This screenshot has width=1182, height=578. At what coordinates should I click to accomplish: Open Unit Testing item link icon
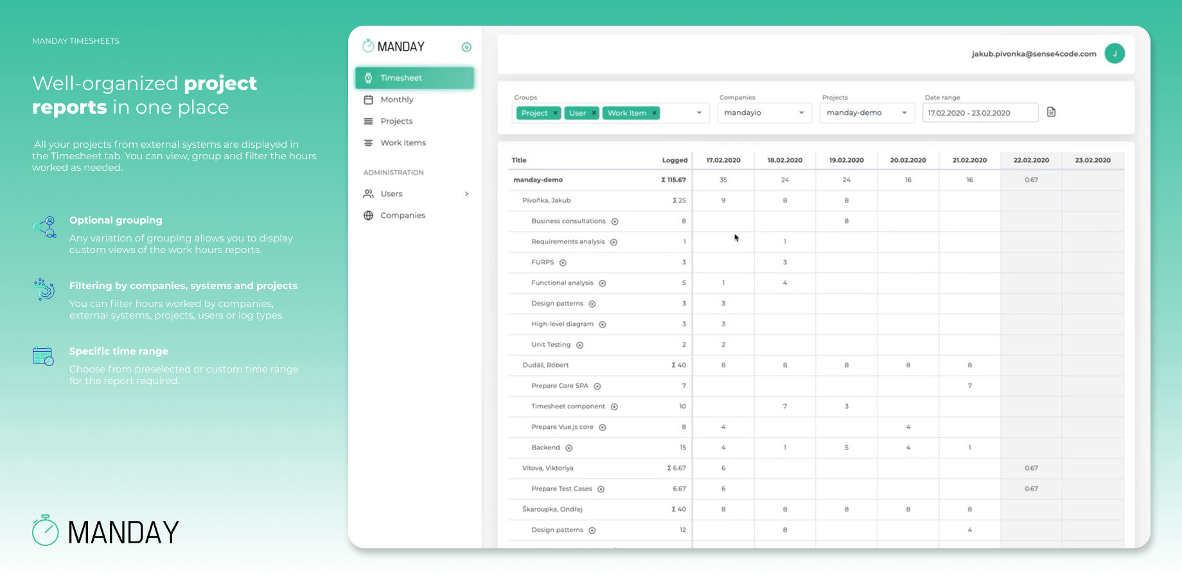pyautogui.click(x=579, y=345)
